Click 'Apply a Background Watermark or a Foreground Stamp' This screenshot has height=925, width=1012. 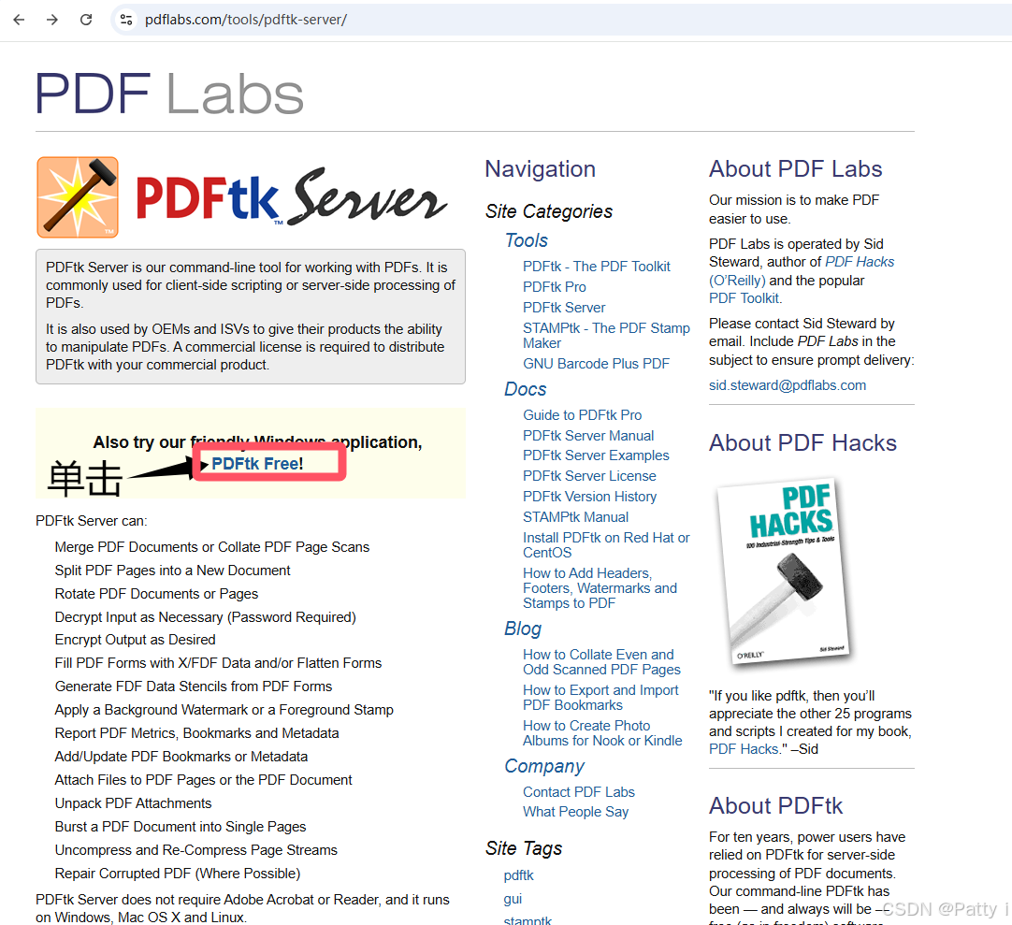point(224,710)
